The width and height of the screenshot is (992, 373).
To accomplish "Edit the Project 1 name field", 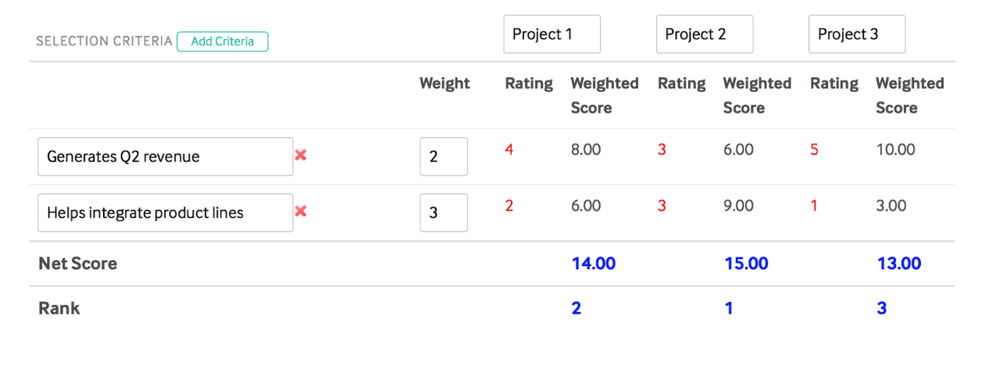I will 551,34.
